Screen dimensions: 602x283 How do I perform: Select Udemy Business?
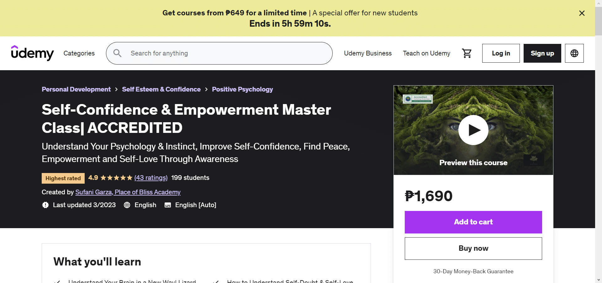pos(368,53)
